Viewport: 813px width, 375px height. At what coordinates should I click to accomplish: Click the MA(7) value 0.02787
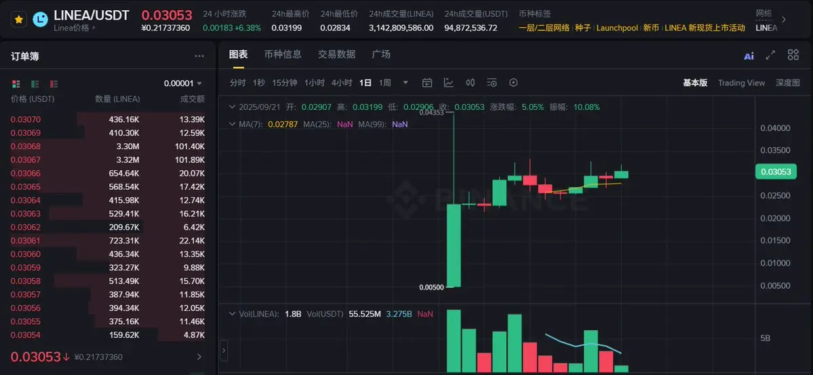tap(283, 125)
